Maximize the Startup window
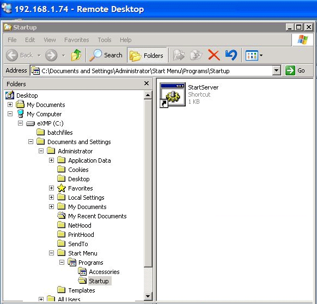Image resolution: width=317 pixels, height=304 pixels. click(x=298, y=27)
